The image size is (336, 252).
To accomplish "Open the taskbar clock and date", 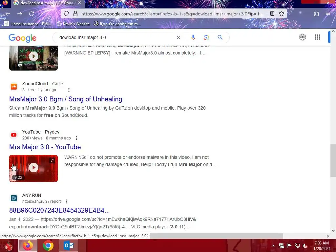I will coord(322,246).
